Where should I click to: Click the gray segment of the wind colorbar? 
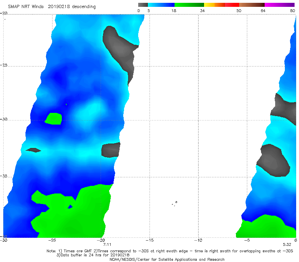pos(143,5)
